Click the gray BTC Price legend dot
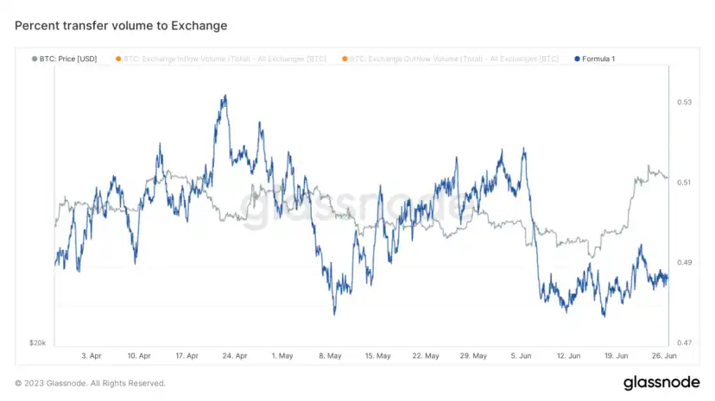715x401 pixels. tap(35, 59)
